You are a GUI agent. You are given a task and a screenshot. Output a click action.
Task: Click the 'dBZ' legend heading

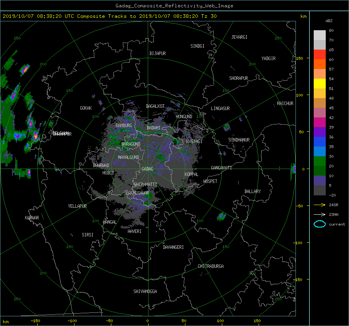click(x=329, y=21)
